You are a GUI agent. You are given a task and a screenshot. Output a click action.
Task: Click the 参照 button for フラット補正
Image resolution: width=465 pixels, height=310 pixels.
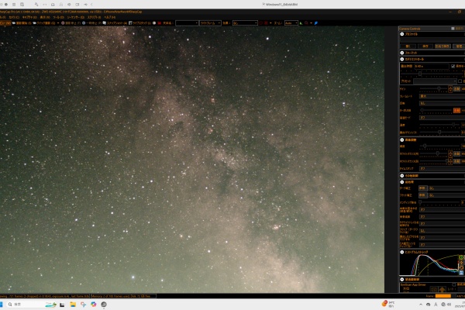[x=423, y=195]
